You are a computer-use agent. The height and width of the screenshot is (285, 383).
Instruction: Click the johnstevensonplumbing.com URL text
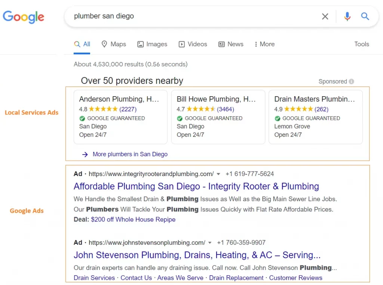147,242
